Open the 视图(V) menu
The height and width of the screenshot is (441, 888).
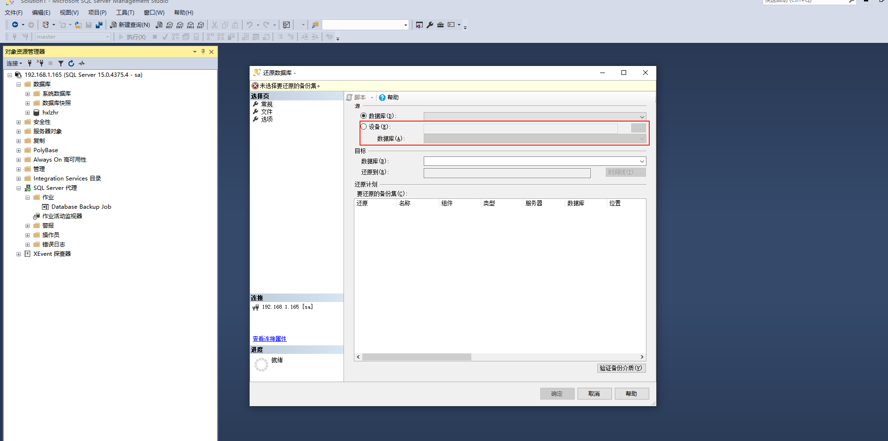coord(69,13)
